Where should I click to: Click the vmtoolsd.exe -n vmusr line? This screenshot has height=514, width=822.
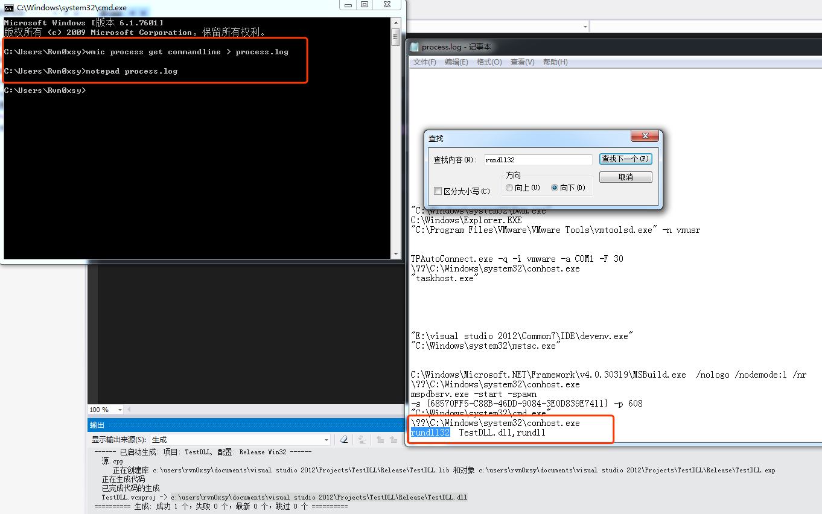(555, 230)
